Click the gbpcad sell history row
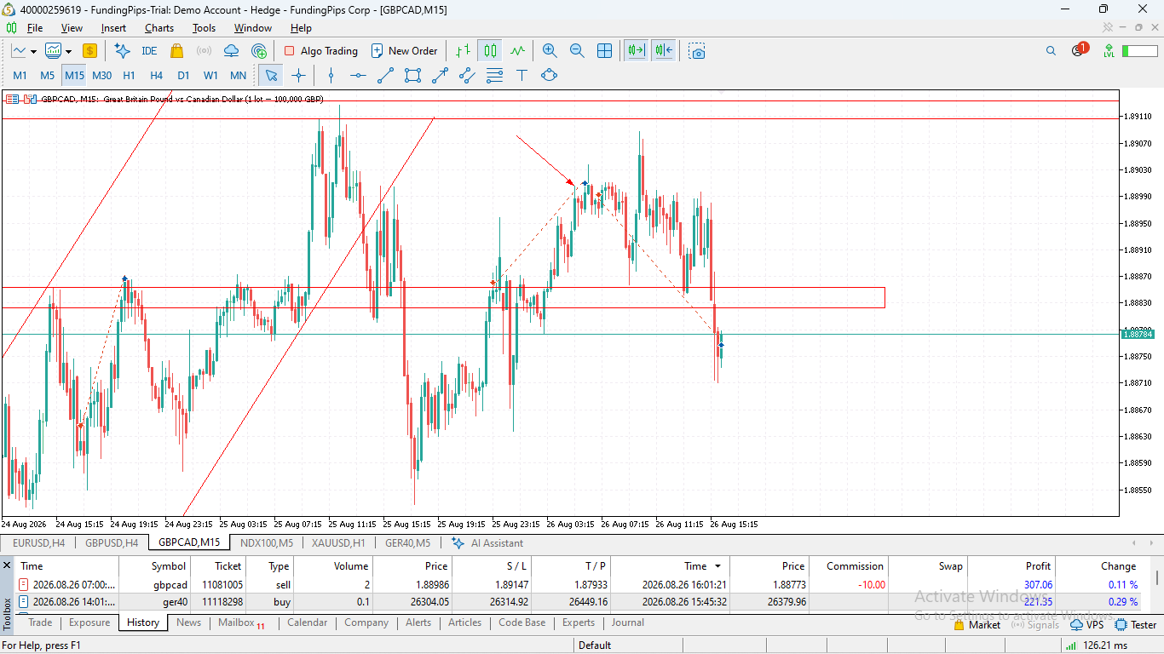The height and width of the screenshot is (654, 1164). pos(579,585)
